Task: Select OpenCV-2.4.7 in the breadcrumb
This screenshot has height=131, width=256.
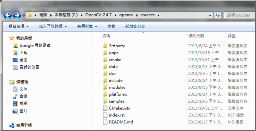Action: coord(98,15)
